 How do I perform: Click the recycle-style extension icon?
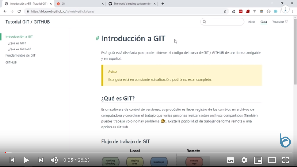tap(234, 11)
